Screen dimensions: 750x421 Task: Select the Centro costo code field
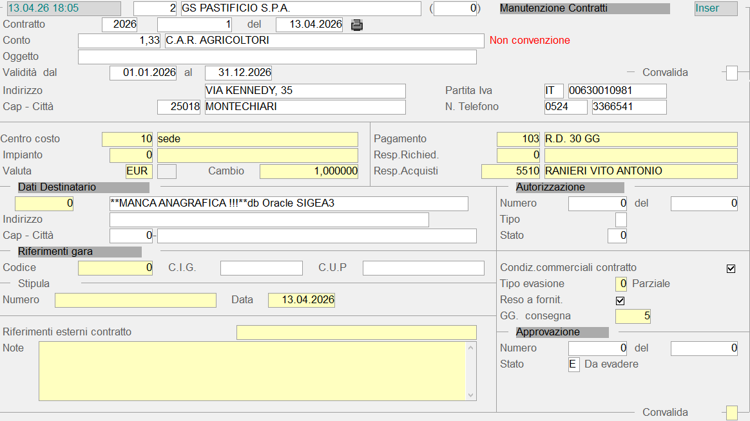tap(128, 139)
